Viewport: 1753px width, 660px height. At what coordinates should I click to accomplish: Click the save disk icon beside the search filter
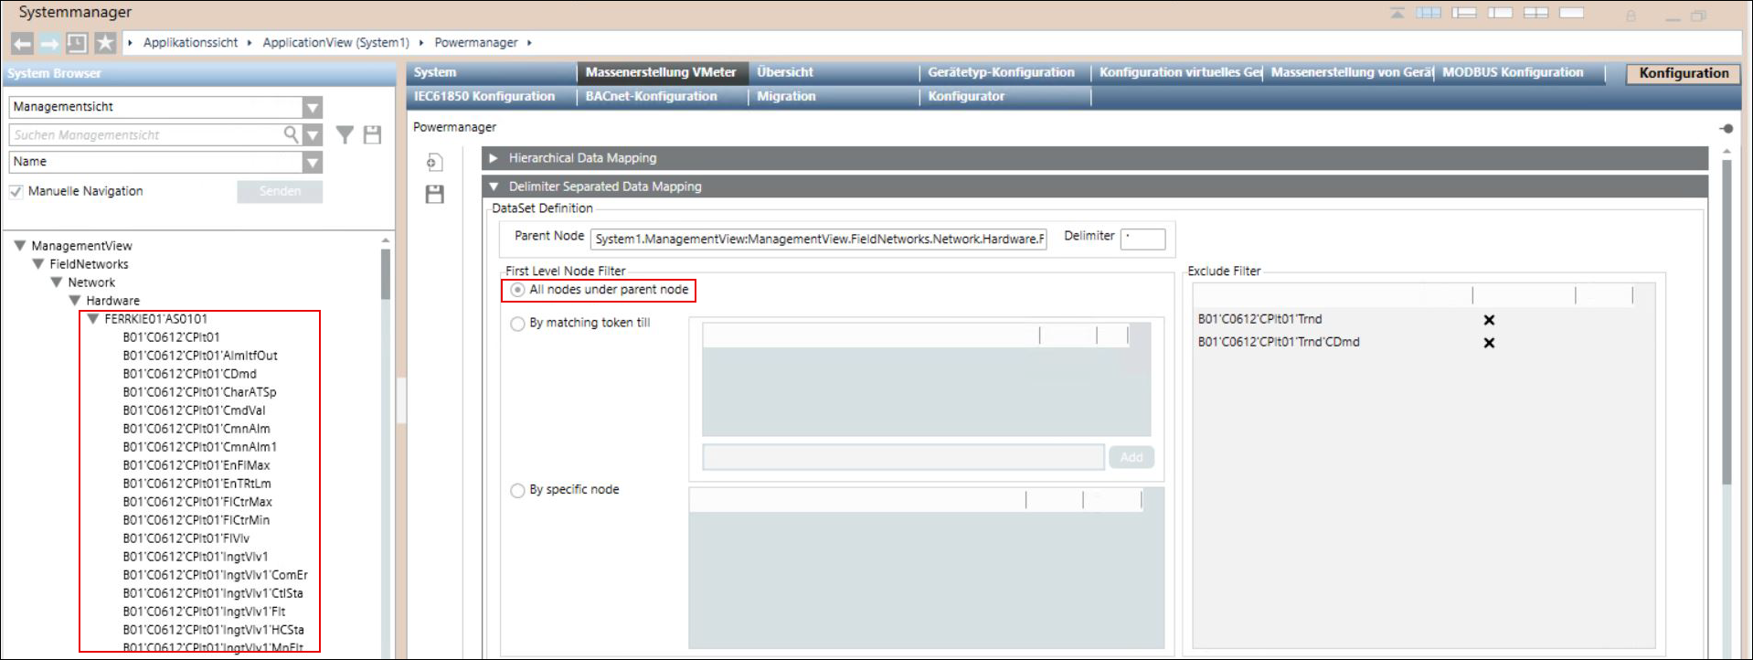point(372,135)
